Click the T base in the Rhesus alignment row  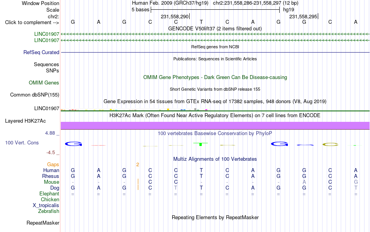201,176
